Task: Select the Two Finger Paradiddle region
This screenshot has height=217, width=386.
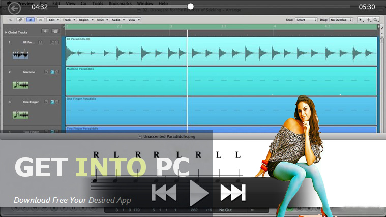Action: click(x=221, y=130)
